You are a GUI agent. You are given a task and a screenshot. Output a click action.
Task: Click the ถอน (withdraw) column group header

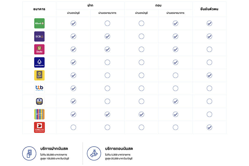pos(159,6)
